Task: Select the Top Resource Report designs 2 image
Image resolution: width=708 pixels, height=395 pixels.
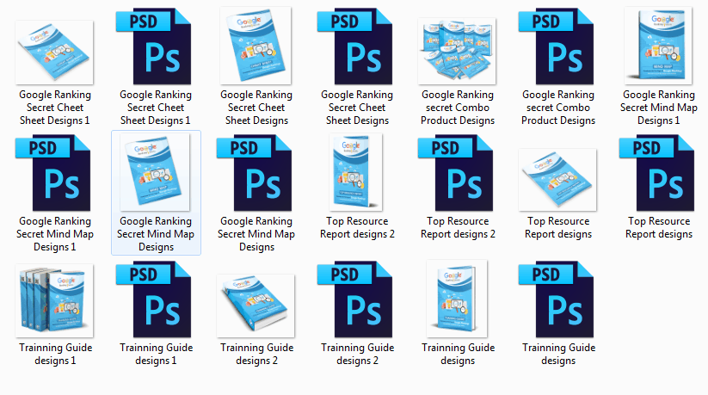Action: (357, 175)
